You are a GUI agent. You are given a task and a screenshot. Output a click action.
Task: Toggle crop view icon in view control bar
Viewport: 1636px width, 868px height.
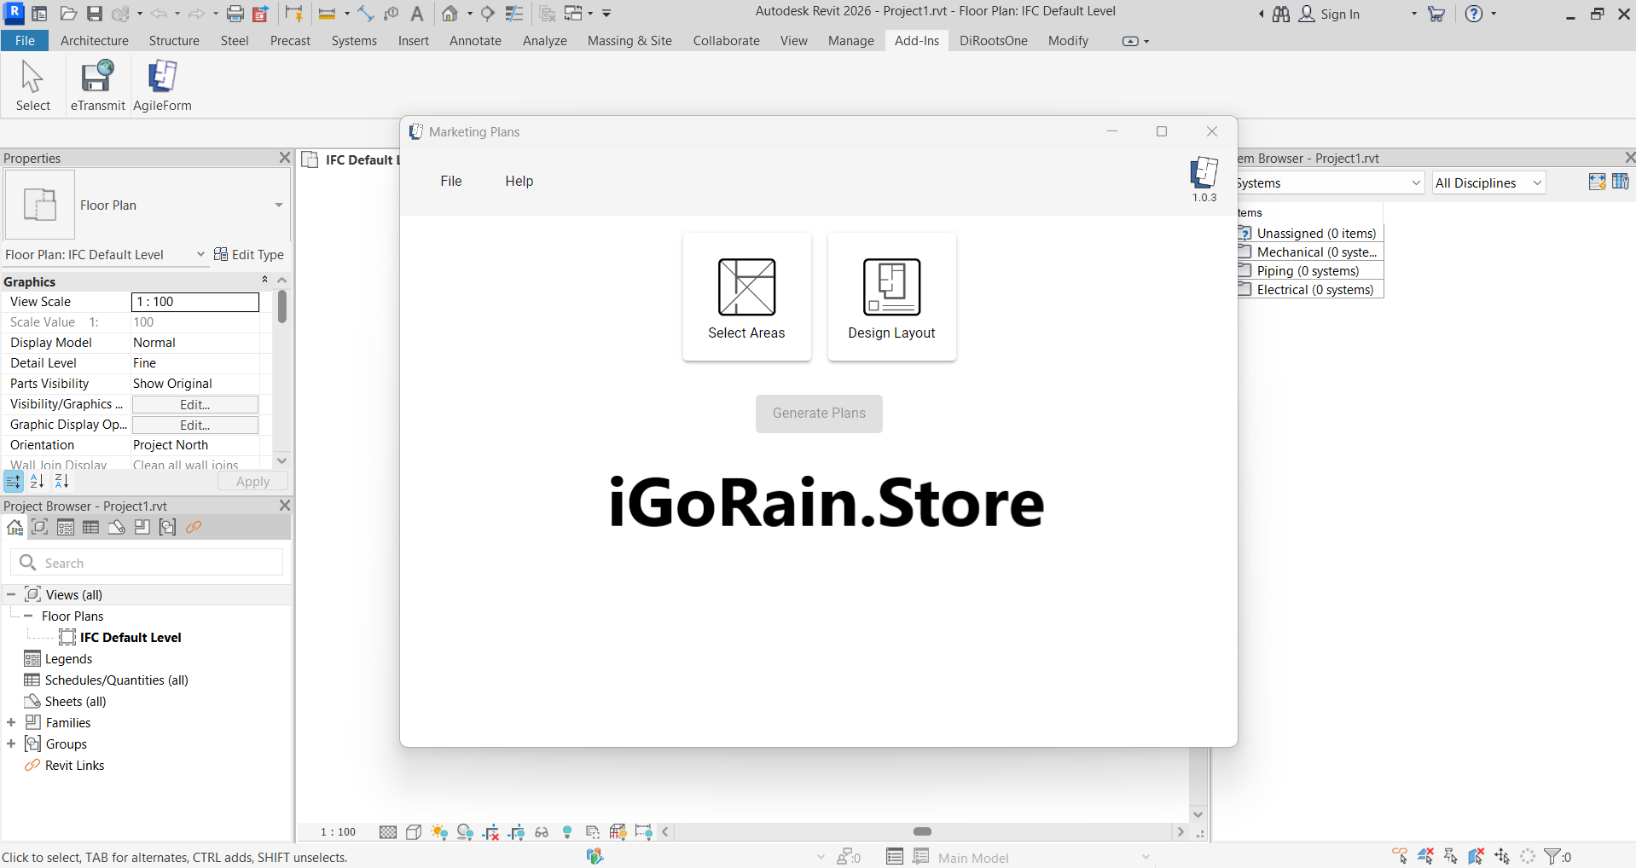click(x=490, y=832)
